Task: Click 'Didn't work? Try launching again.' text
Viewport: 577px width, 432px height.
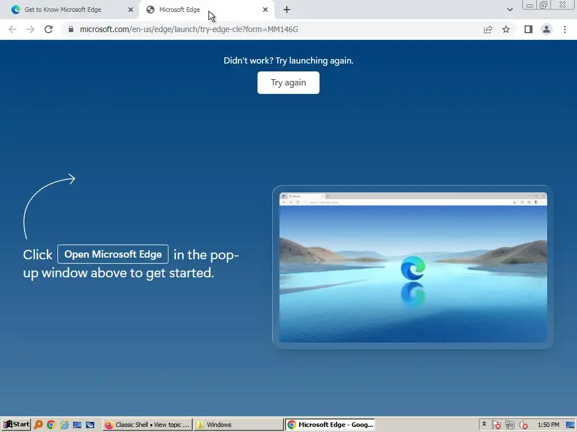Action: [x=288, y=61]
